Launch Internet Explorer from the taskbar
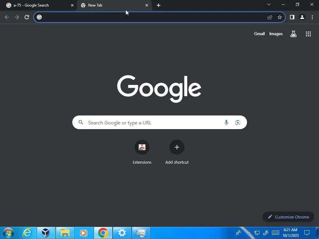 (27, 233)
